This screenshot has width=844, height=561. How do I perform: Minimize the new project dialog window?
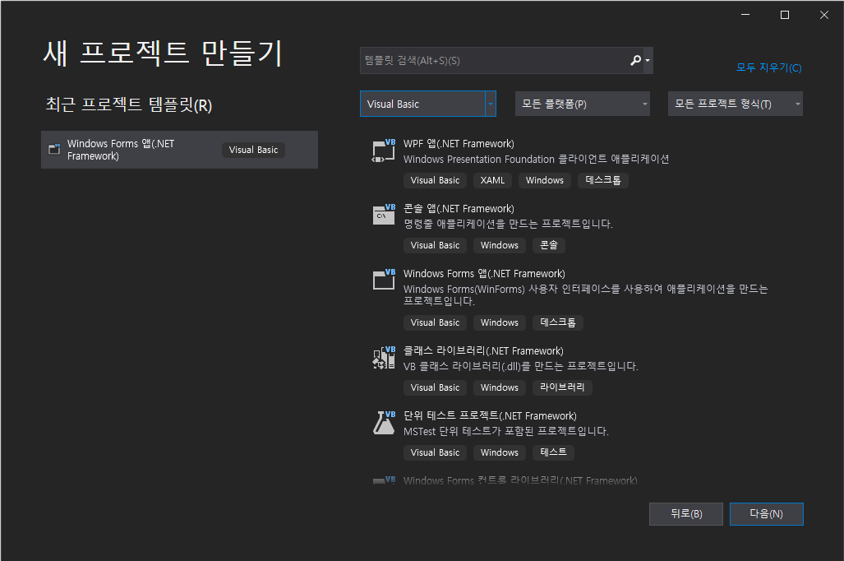745,15
